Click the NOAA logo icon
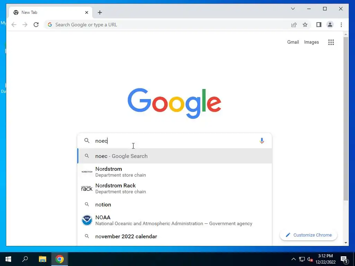 [x=87, y=220]
